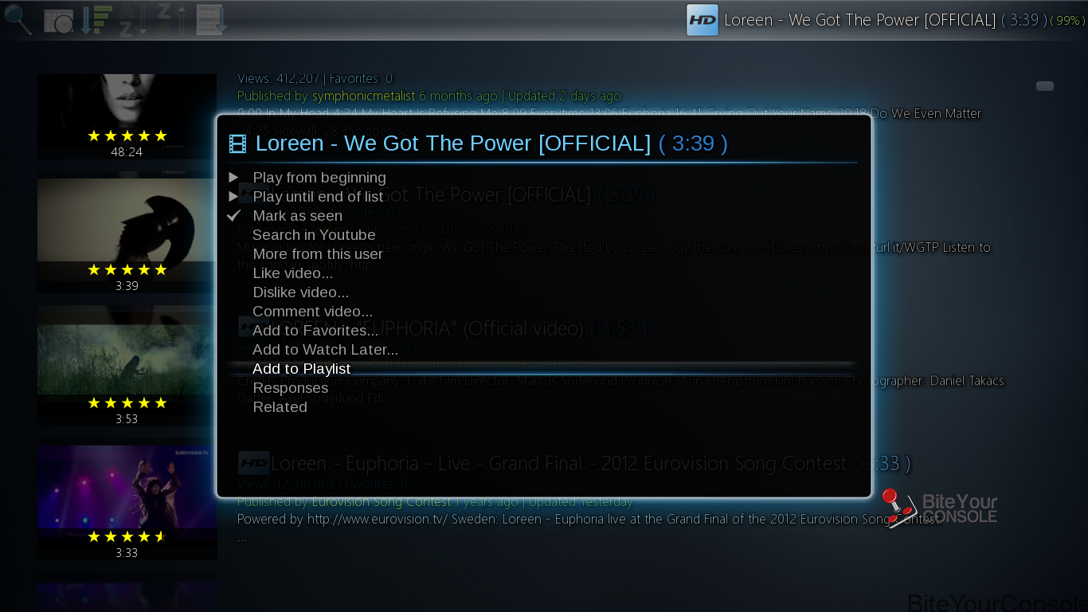Select More from this user
Screen dimensions: 1088x612
pyautogui.click(x=318, y=254)
